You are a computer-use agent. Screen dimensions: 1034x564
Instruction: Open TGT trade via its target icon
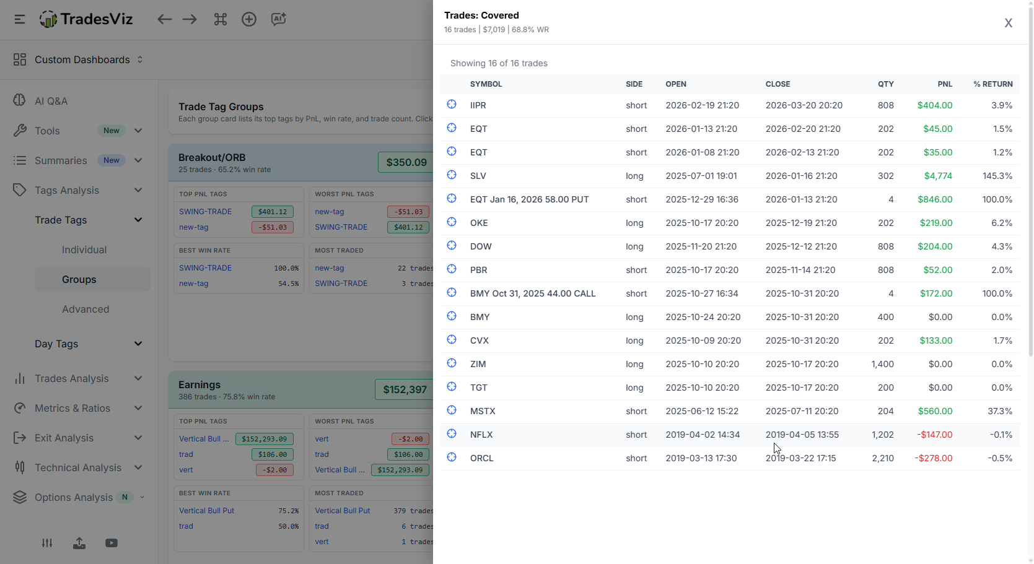452,387
